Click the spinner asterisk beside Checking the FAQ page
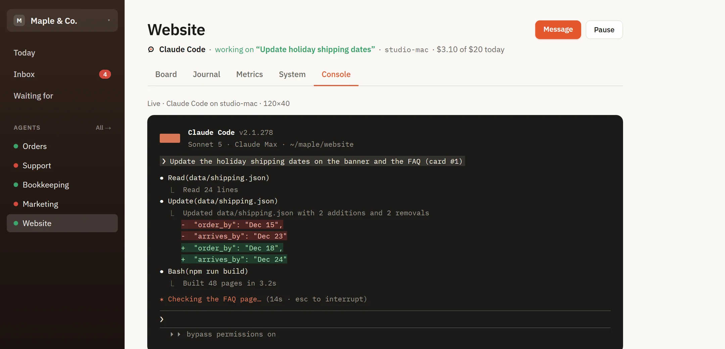Image resolution: width=725 pixels, height=349 pixels. pyautogui.click(x=162, y=299)
